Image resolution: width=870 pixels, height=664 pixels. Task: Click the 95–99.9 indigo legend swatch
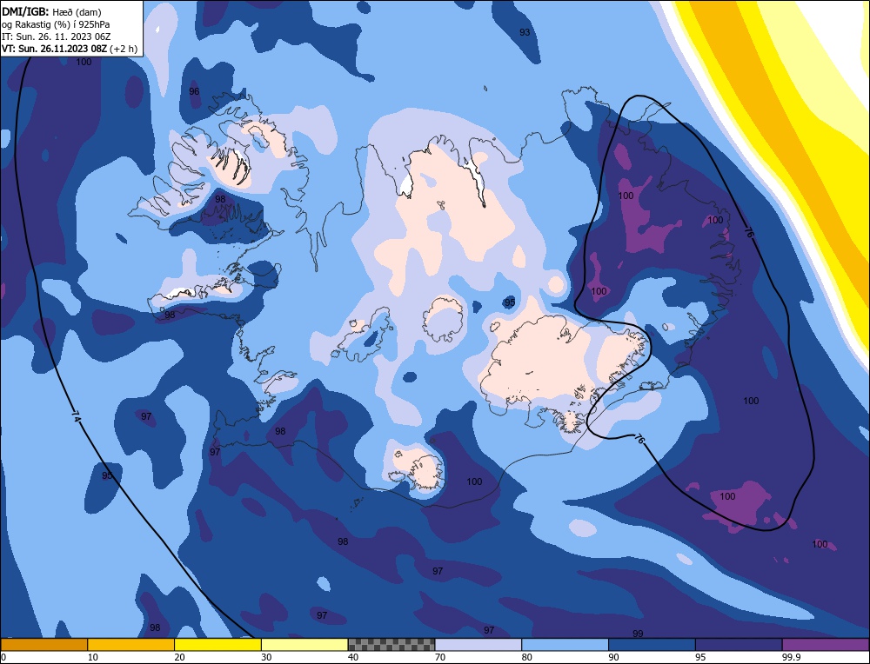(x=739, y=645)
